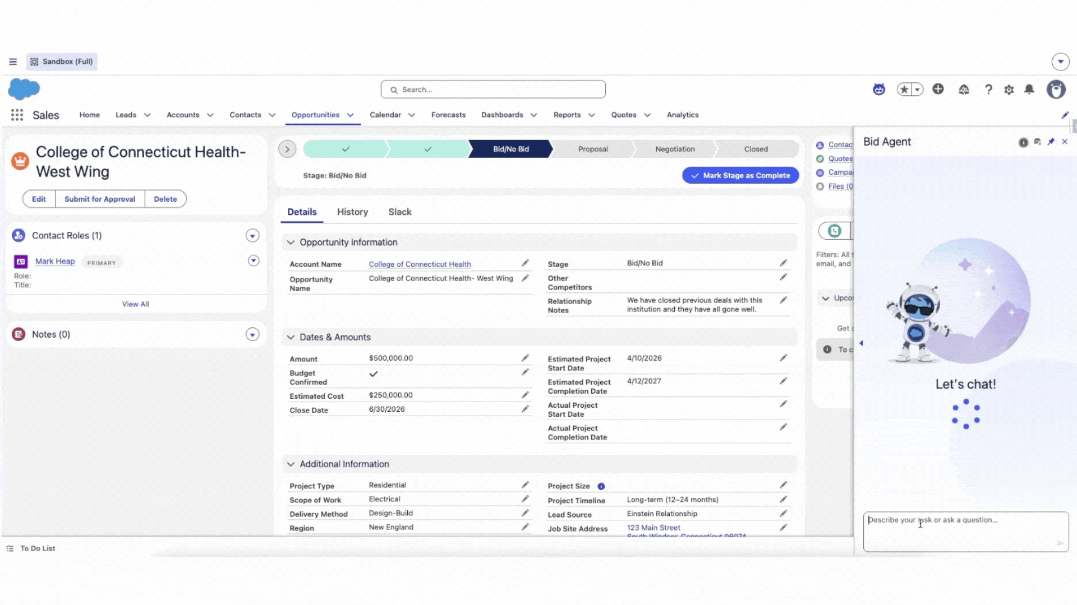Screen dimensions: 1077x605
Task: Collapse Dates & Amounts section
Action: pos(291,337)
